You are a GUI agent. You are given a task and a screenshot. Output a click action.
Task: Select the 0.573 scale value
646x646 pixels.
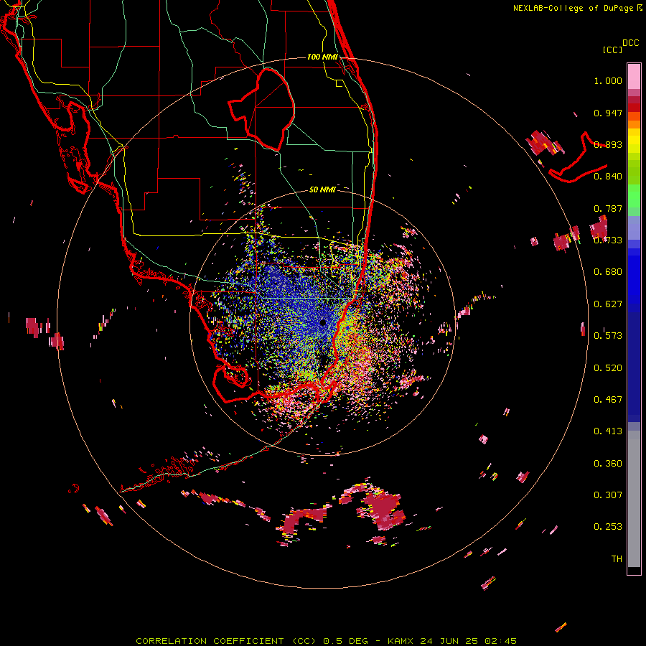(x=608, y=336)
